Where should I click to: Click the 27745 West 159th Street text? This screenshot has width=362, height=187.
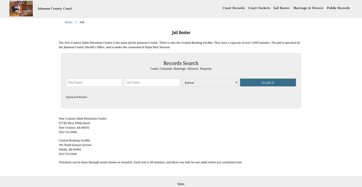(x=75, y=123)
